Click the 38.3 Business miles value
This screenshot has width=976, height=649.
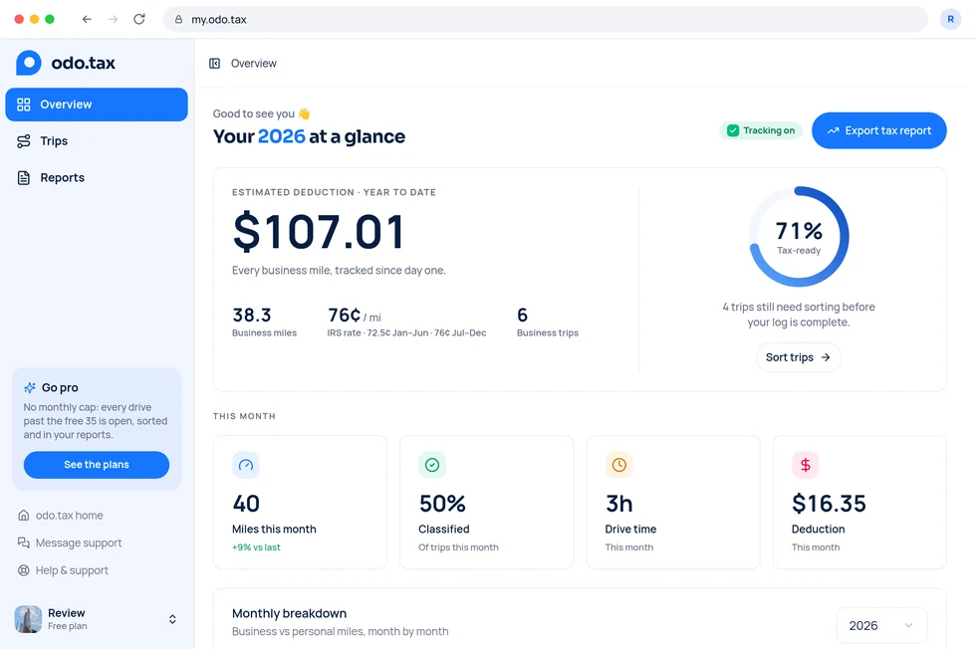pos(252,315)
